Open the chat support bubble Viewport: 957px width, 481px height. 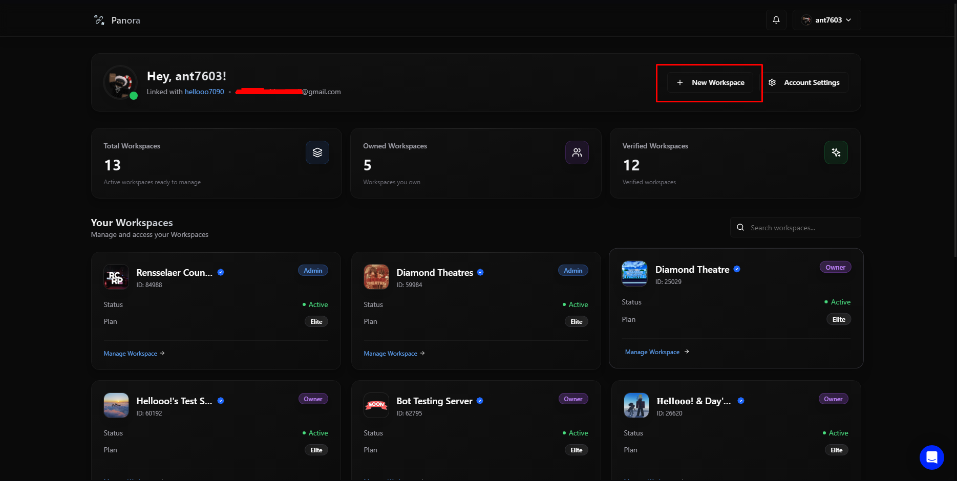(x=931, y=457)
